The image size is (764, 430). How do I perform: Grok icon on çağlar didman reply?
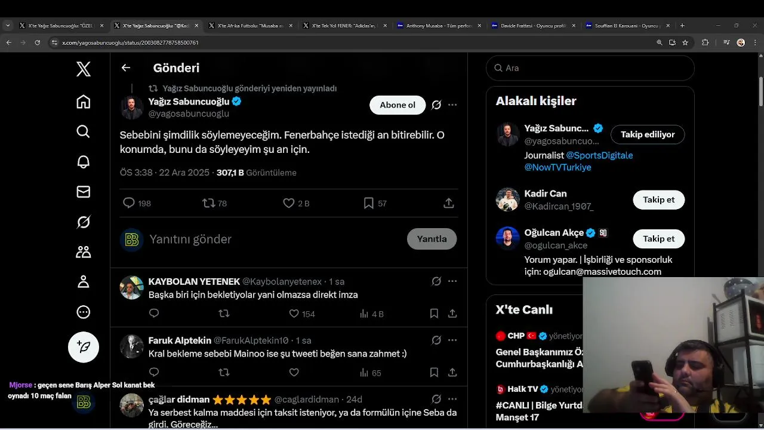pyautogui.click(x=436, y=399)
